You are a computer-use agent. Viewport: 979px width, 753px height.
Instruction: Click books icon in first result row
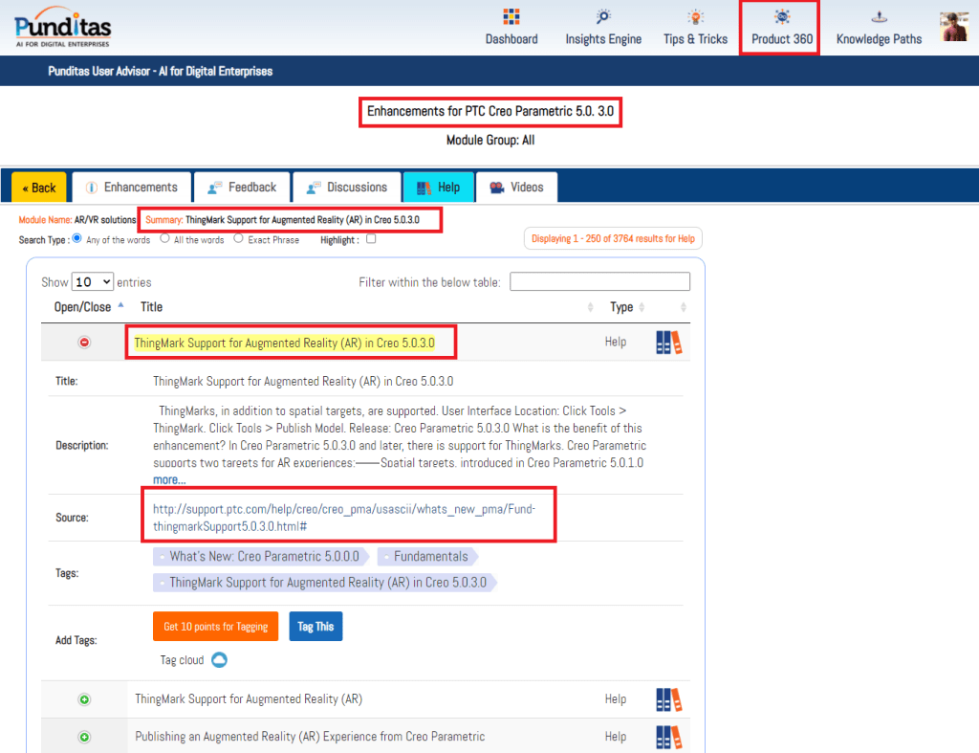pos(669,343)
